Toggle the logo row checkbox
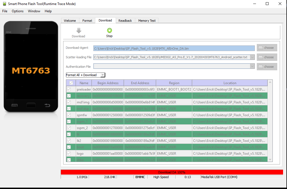Screen dimensions: 287x189 pyautogui.click(x=69, y=153)
